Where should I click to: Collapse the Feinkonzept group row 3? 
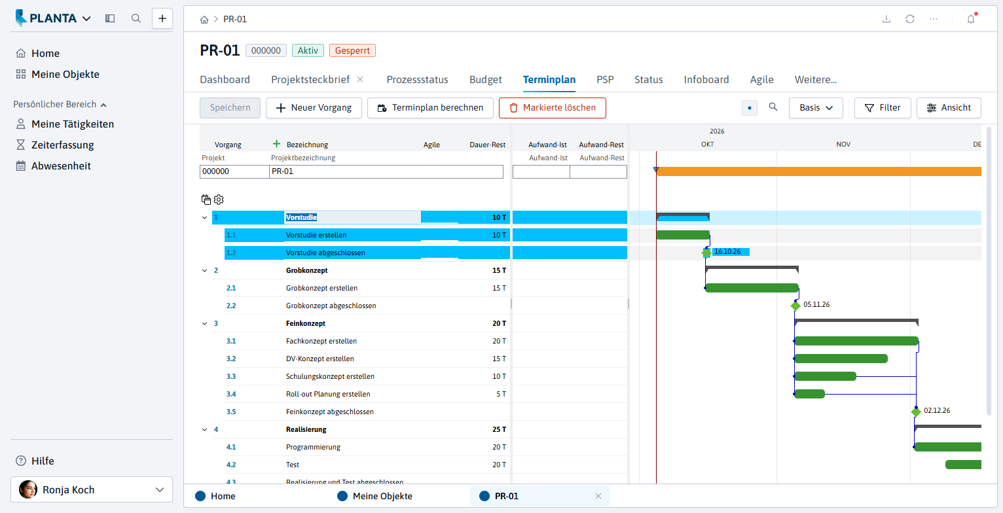tap(204, 323)
